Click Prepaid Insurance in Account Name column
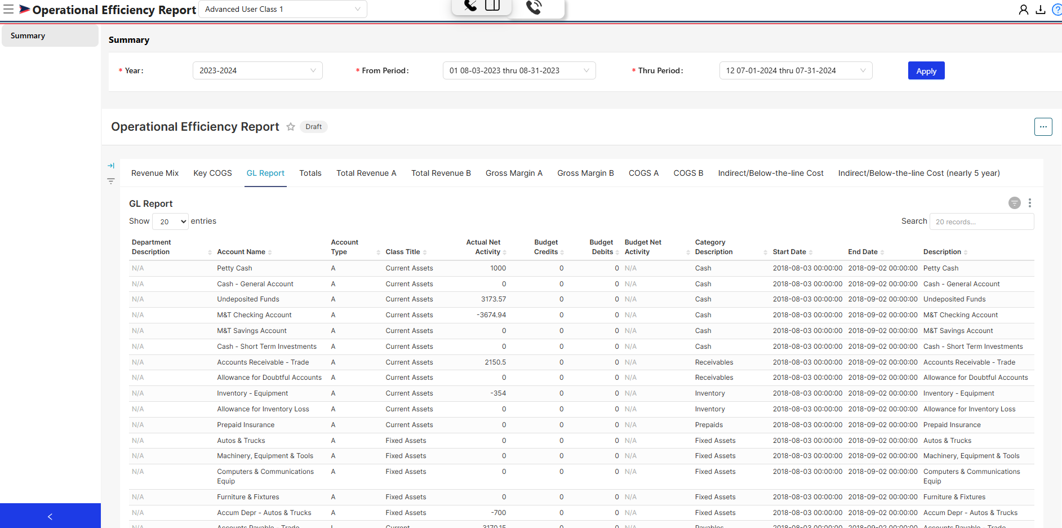1062x528 pixels. click(x=246, y=425)
